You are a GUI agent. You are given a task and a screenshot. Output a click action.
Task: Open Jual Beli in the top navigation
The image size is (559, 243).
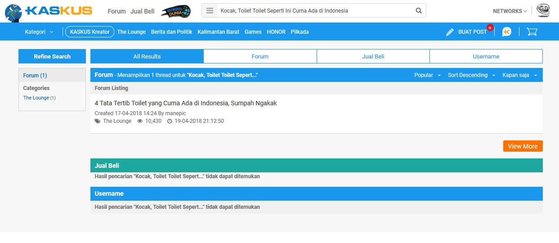click(x=143, y=11)
